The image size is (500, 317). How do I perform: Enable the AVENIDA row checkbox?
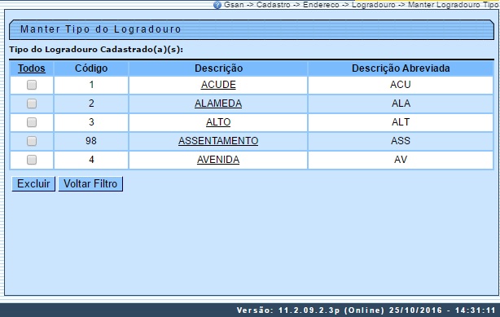click(x=32, y=160)
